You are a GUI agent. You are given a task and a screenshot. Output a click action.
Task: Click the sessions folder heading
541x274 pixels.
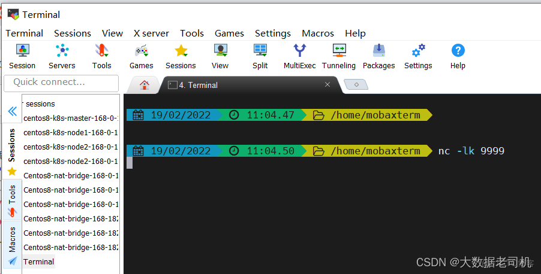[40, 103]
